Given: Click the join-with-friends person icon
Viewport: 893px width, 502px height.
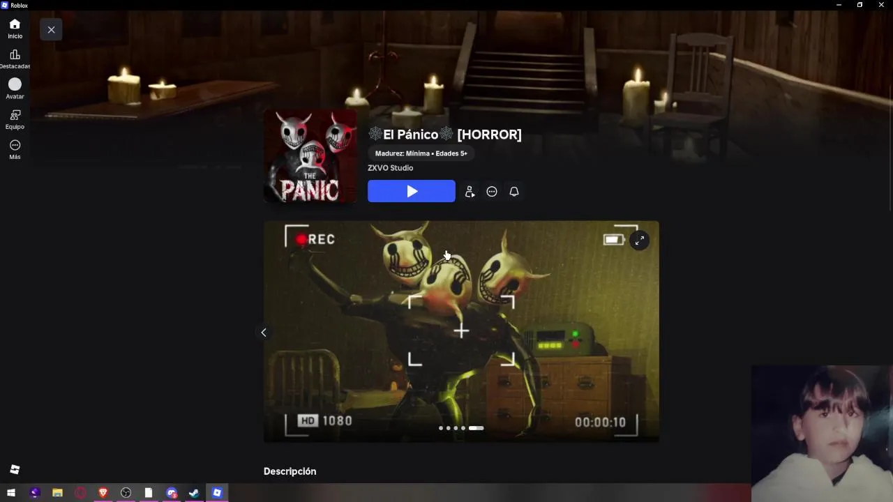Looking at the screenshot, I should 470,191.
